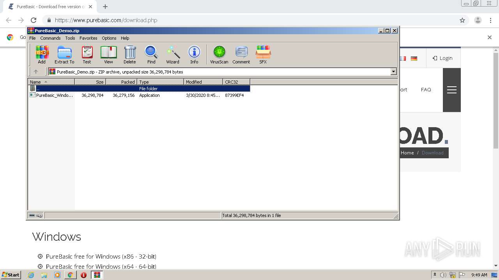This screenshot has width=499, height=280.
Task: Open the Tools menu
Action: click(70, 38)
